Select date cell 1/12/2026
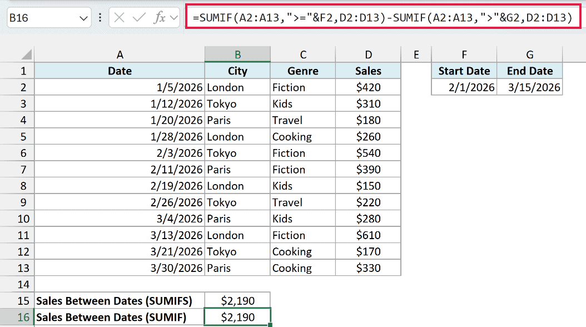 pyautogui.click(x=120, y=104)
